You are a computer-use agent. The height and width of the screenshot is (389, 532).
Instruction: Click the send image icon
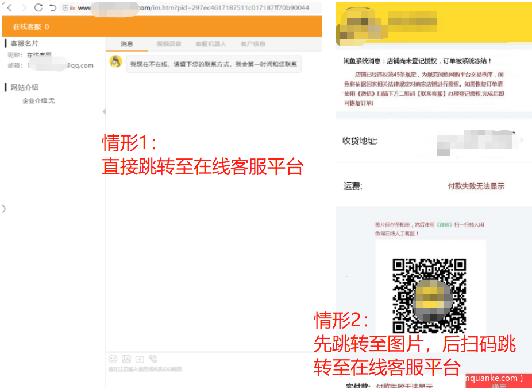pyautogui.click(x=126, y=359)
